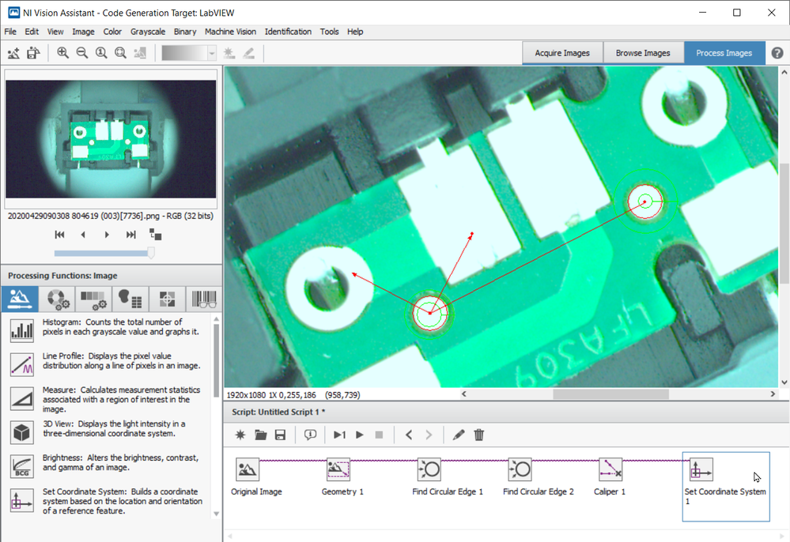Open the palette gradient dropdown

click(212, 53)
